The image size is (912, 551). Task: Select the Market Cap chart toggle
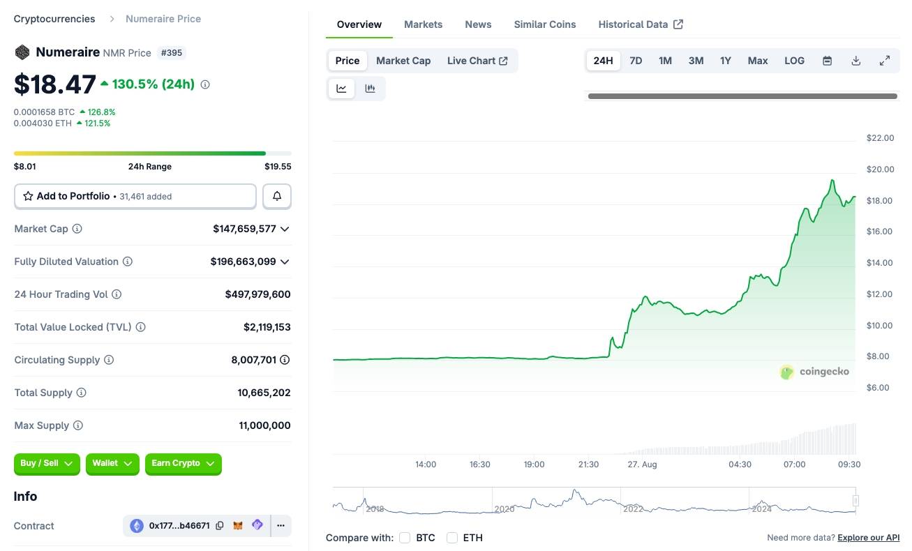403,61
